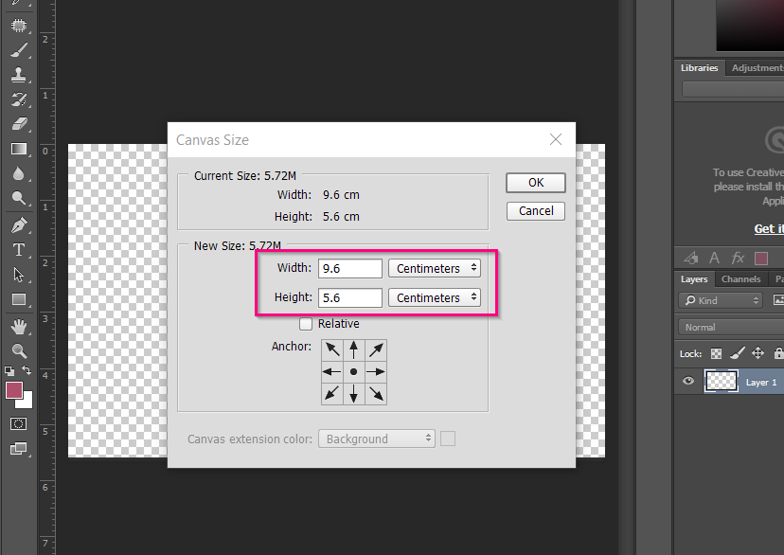
Task: Switch to the Libraries tab
Action: pyautogui.click(x=699, y=67)
